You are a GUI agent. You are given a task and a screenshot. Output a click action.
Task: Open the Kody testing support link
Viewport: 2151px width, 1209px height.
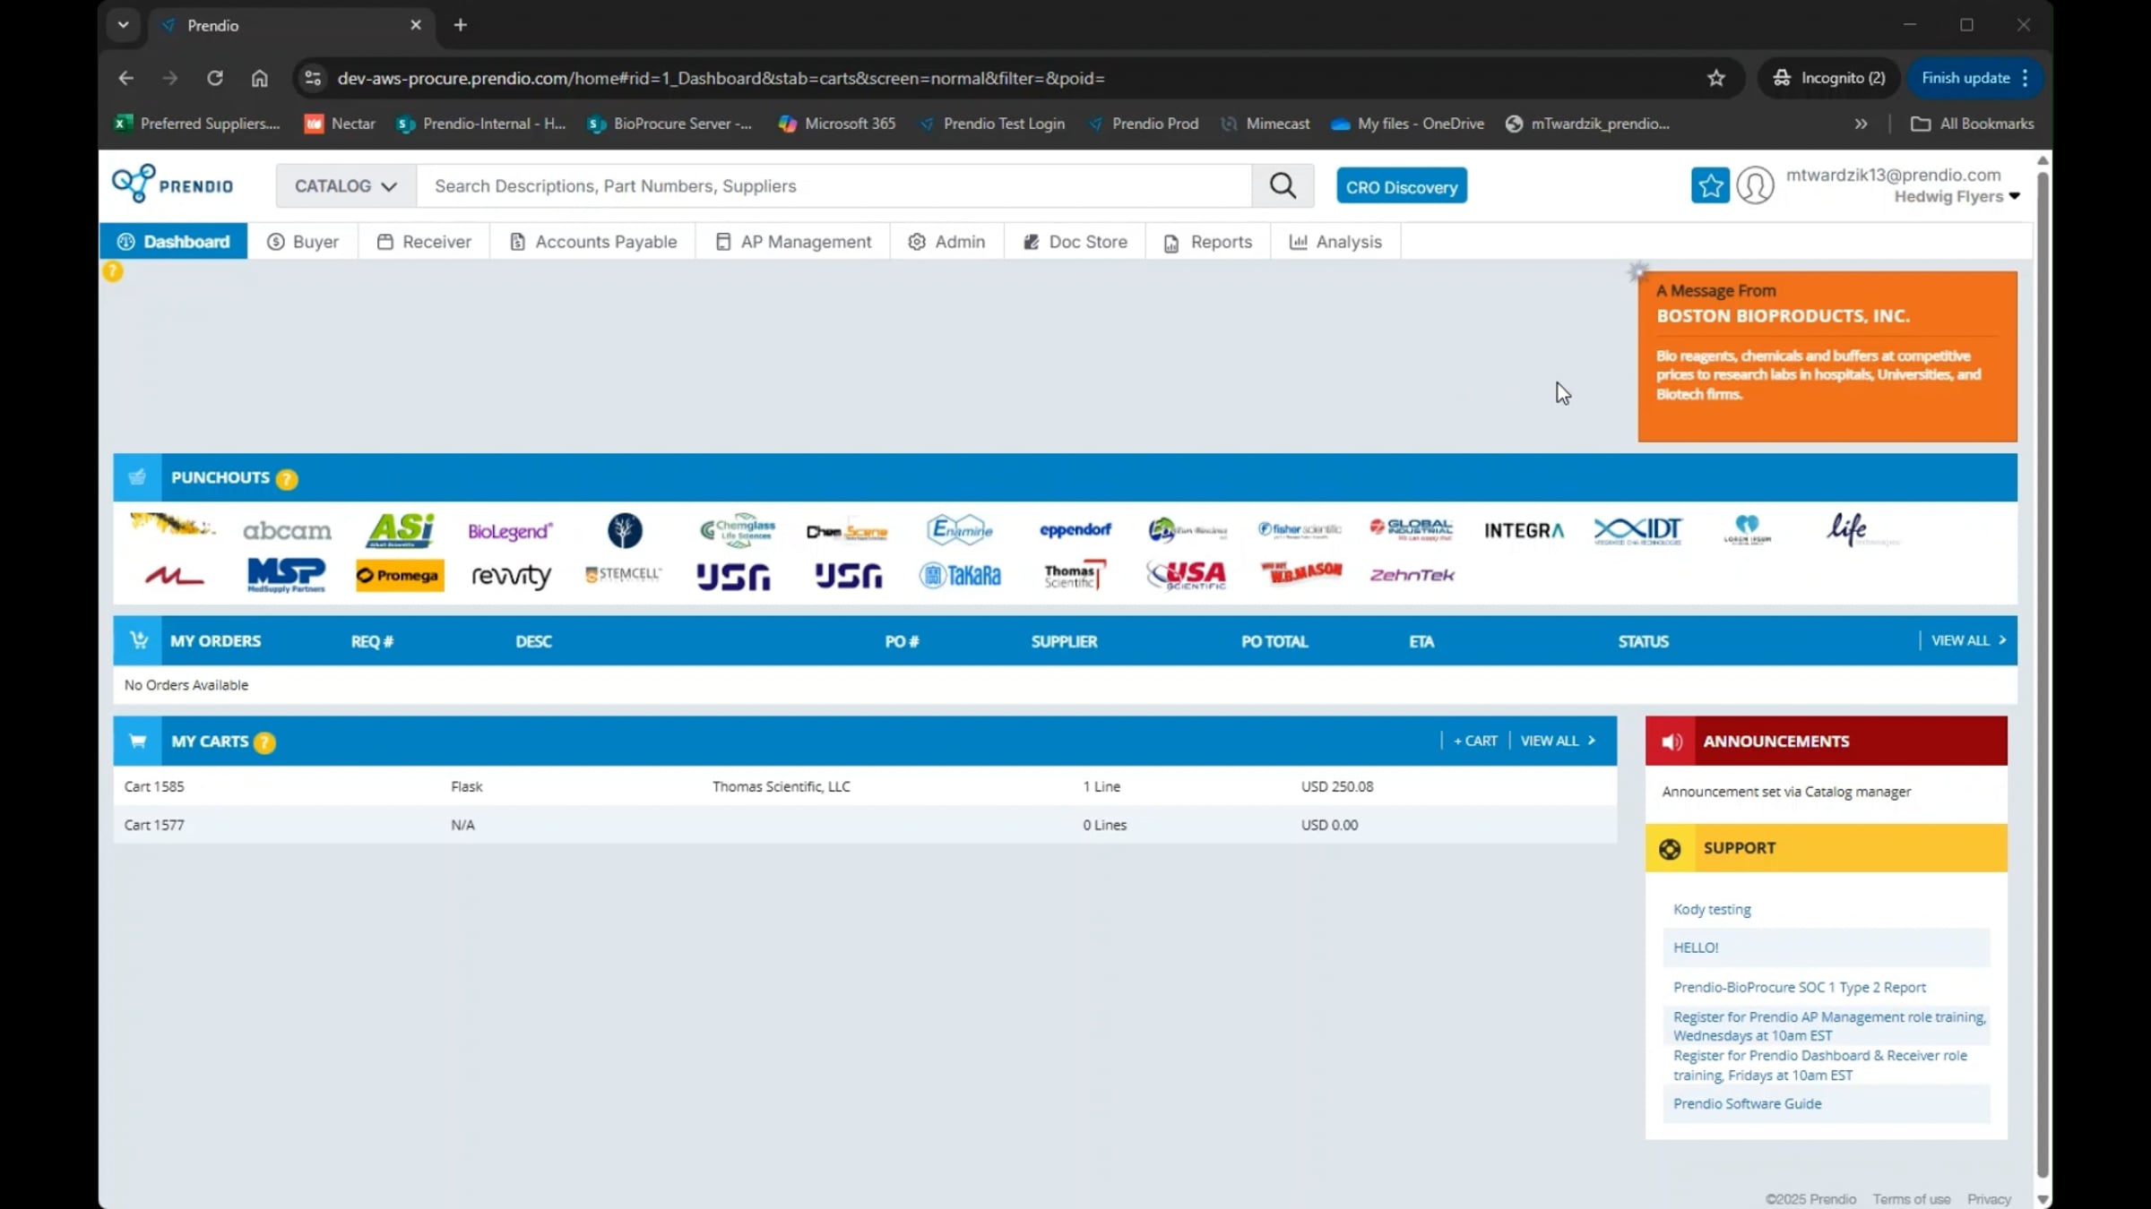tap(1711, 910)
